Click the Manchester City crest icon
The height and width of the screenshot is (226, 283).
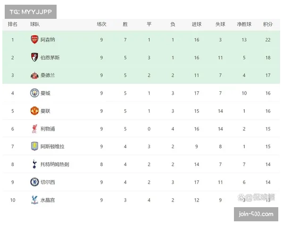click(x=34, y=93)
